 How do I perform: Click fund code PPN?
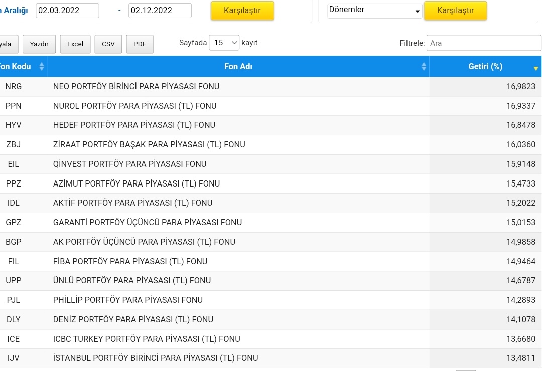point(14,106)
